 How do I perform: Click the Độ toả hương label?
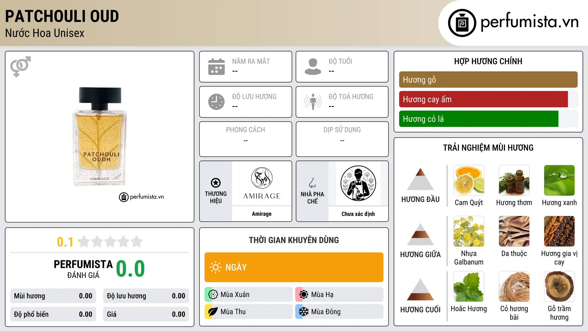(x=351, y=96)
